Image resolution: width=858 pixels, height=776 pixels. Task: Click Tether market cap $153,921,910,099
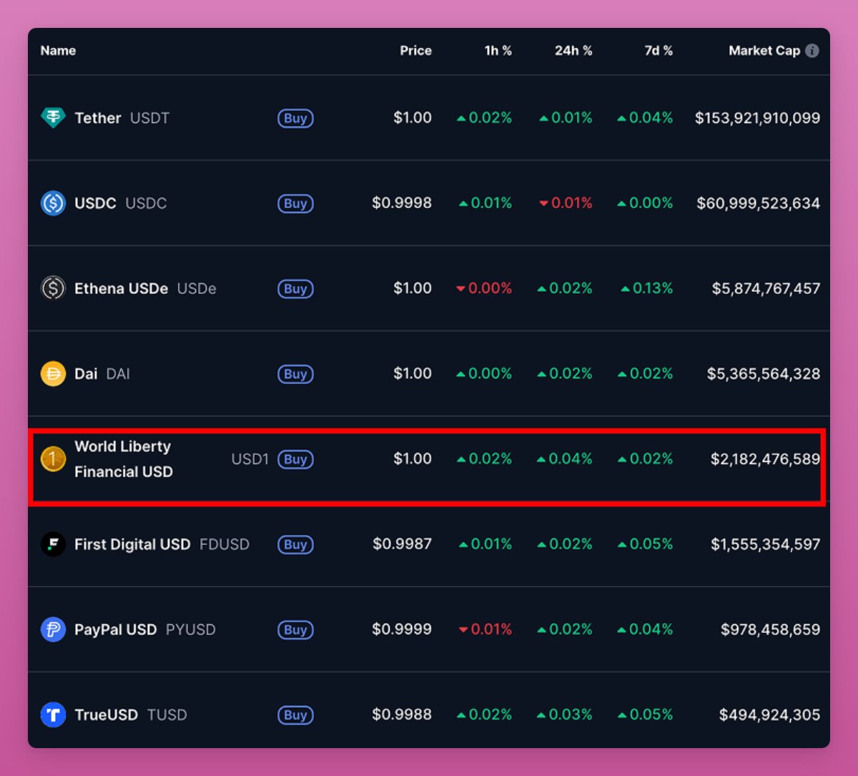pos(757,118)
